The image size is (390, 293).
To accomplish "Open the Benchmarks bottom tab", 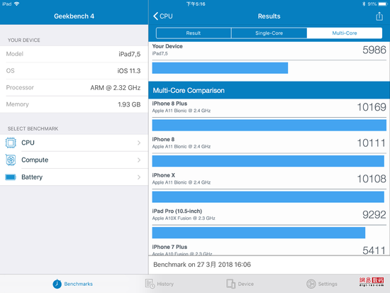I will click(72, 284).
